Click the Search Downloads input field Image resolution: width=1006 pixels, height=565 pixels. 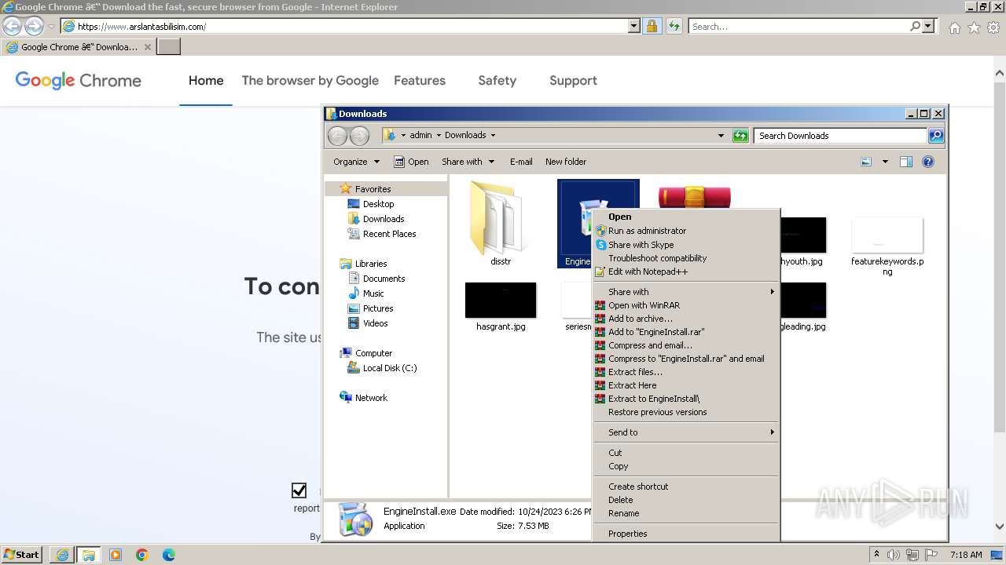tap(840, 136)
